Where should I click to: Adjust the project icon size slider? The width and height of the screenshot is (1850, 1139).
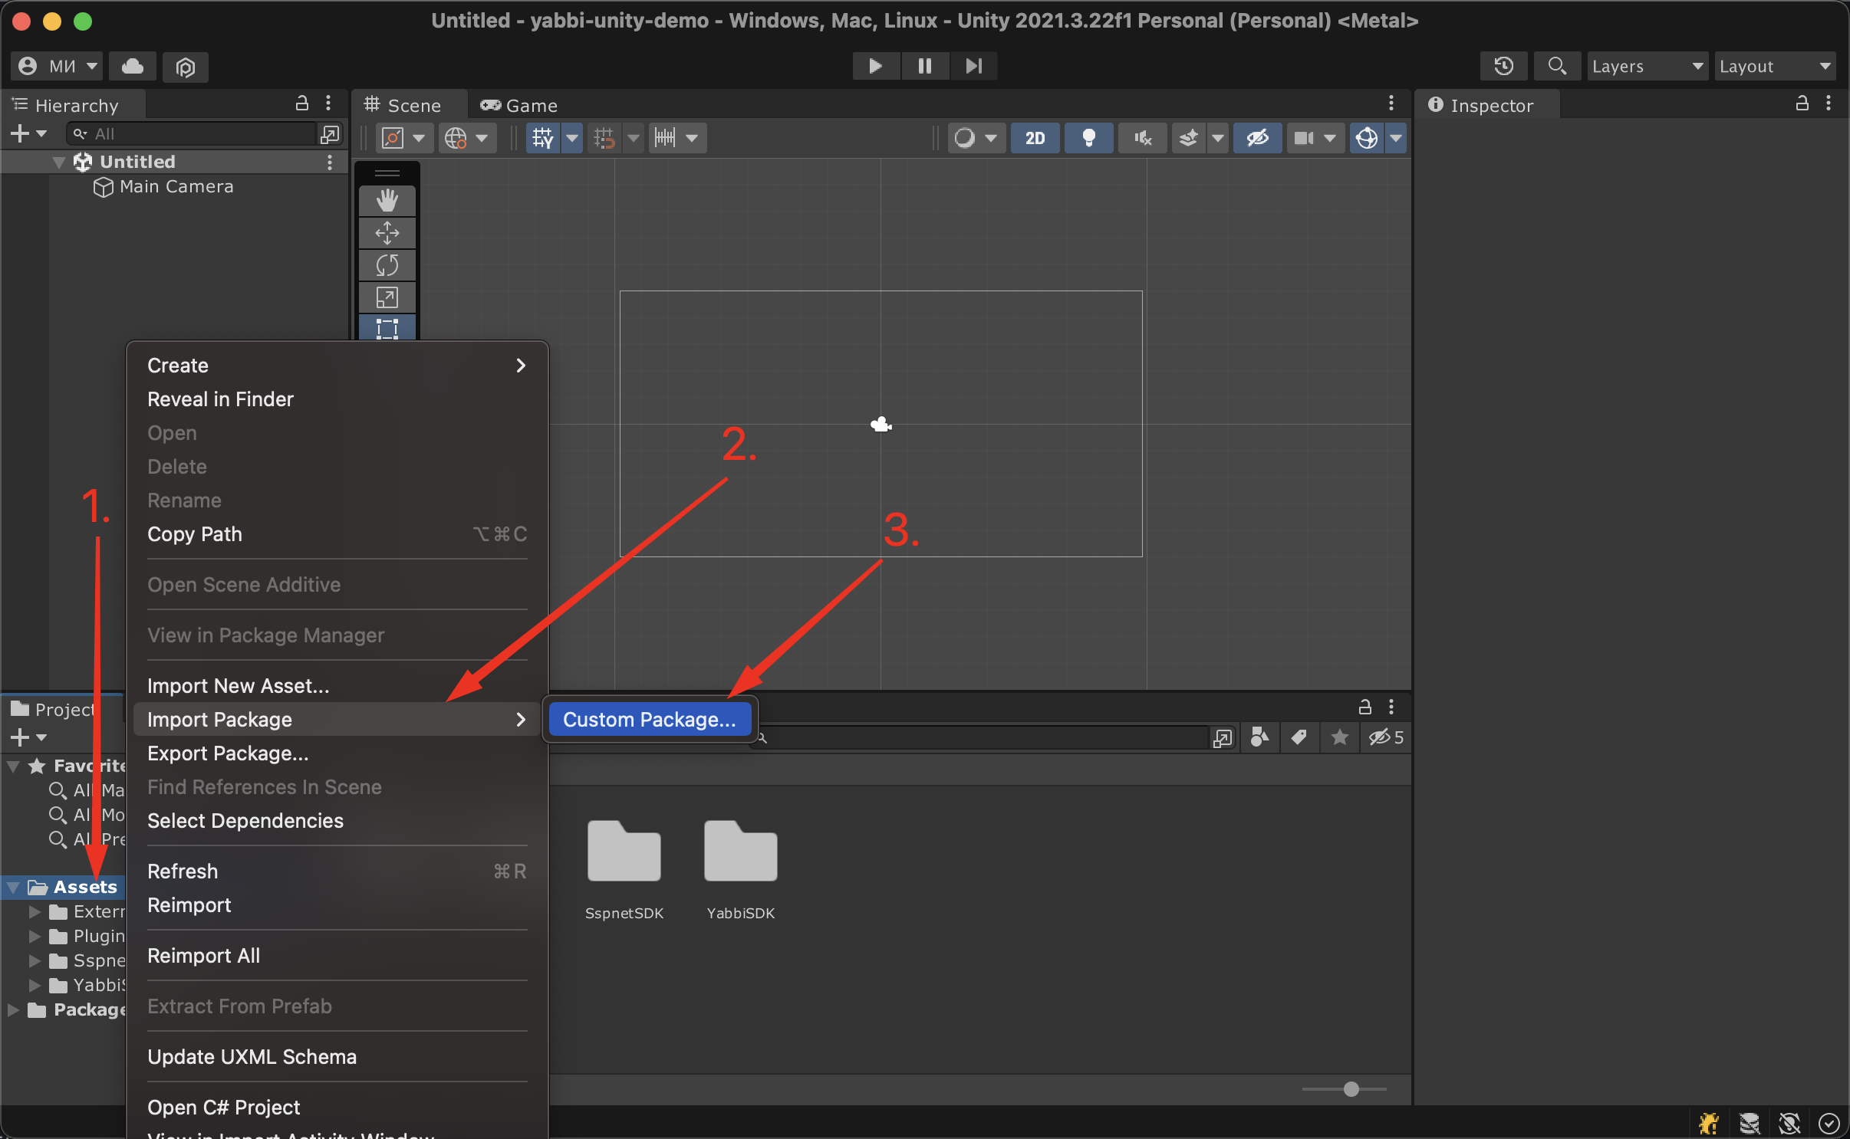(1351, 1088)
